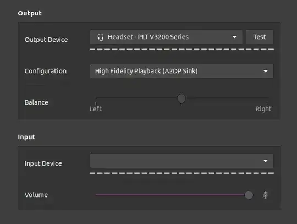Click the empty Input Device field
This screenshot has width=297, height=224.
(182, 161)
